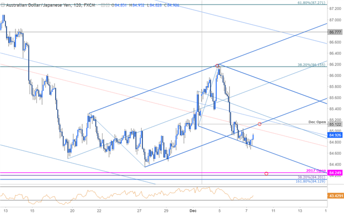Click the 84.600 price axis label

point(335,154)
